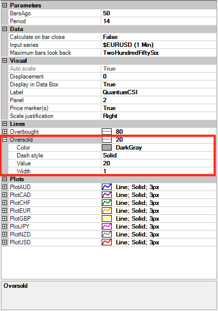Click the PlotAUD blue line icon
This screenshot has height=311, width=218.
[107, 187]
